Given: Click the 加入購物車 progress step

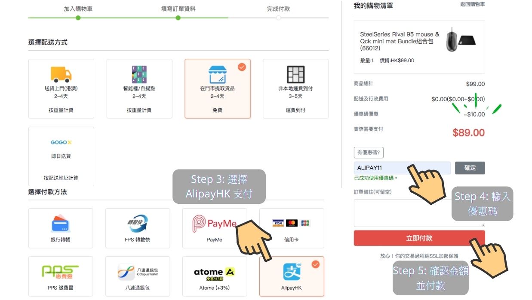Looking at the screenshot, I should point(78,9).
